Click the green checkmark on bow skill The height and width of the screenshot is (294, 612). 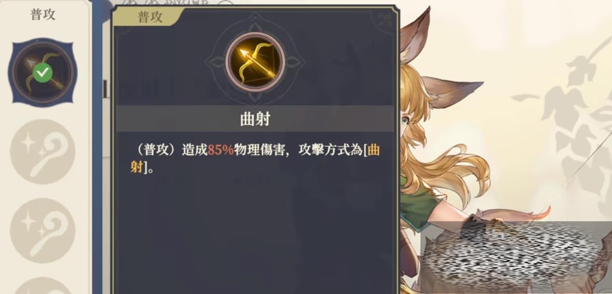point(43,73)
